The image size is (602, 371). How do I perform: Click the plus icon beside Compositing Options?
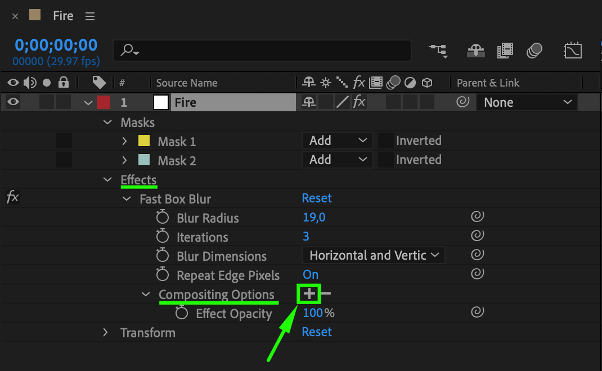pyautogui.click(x=309, y=293)
